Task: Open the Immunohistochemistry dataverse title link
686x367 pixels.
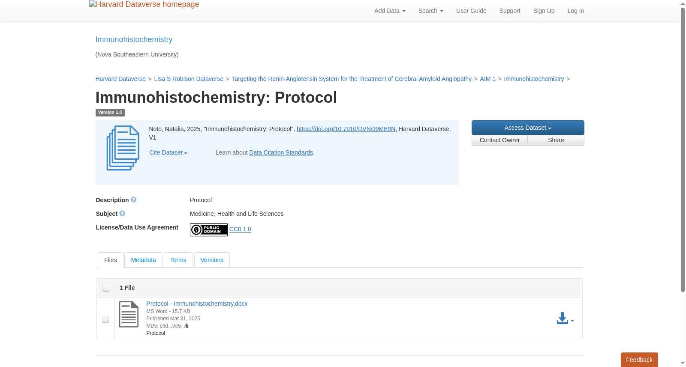Action: (134, 39)
